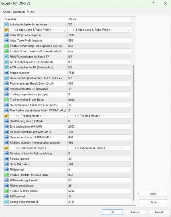Click the bool icon beside Enable RSI filter for Gold UNO
Viewport: 171px width, 217px height.
[6, 175]
